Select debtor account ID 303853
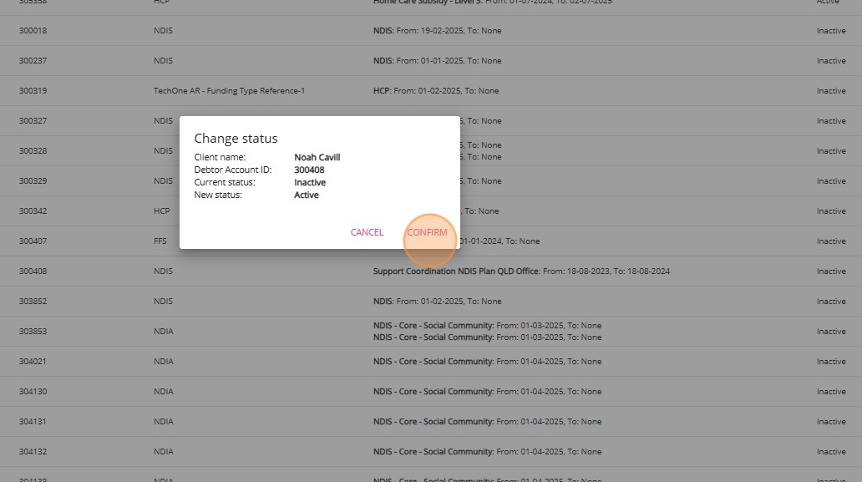Image resolution: width=862 pixels, height=482 pixels. [33, 332]
